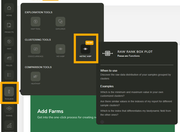Click the Raw Rank Box Plot icon
Screen dimensions: 180x132
click(x=107, y=54)
